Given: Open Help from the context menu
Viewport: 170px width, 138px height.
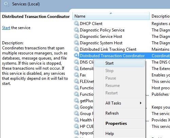Looking at the screenshot, I should [109, 134].
